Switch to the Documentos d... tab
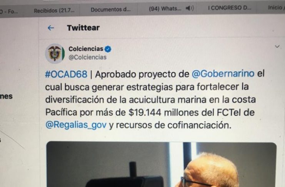285x187 pixels. (x=111, y=10)
